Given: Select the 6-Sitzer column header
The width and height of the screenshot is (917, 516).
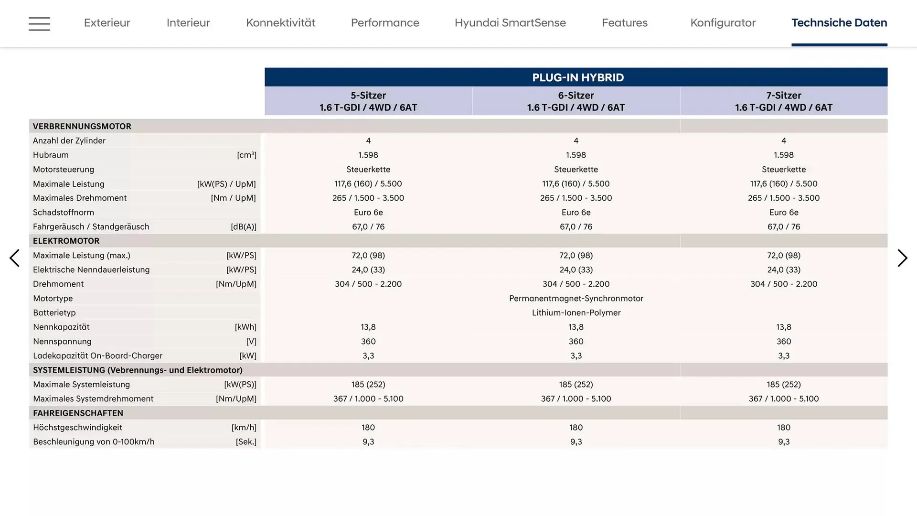Looking at the screenshot, I should coord(576,101).
